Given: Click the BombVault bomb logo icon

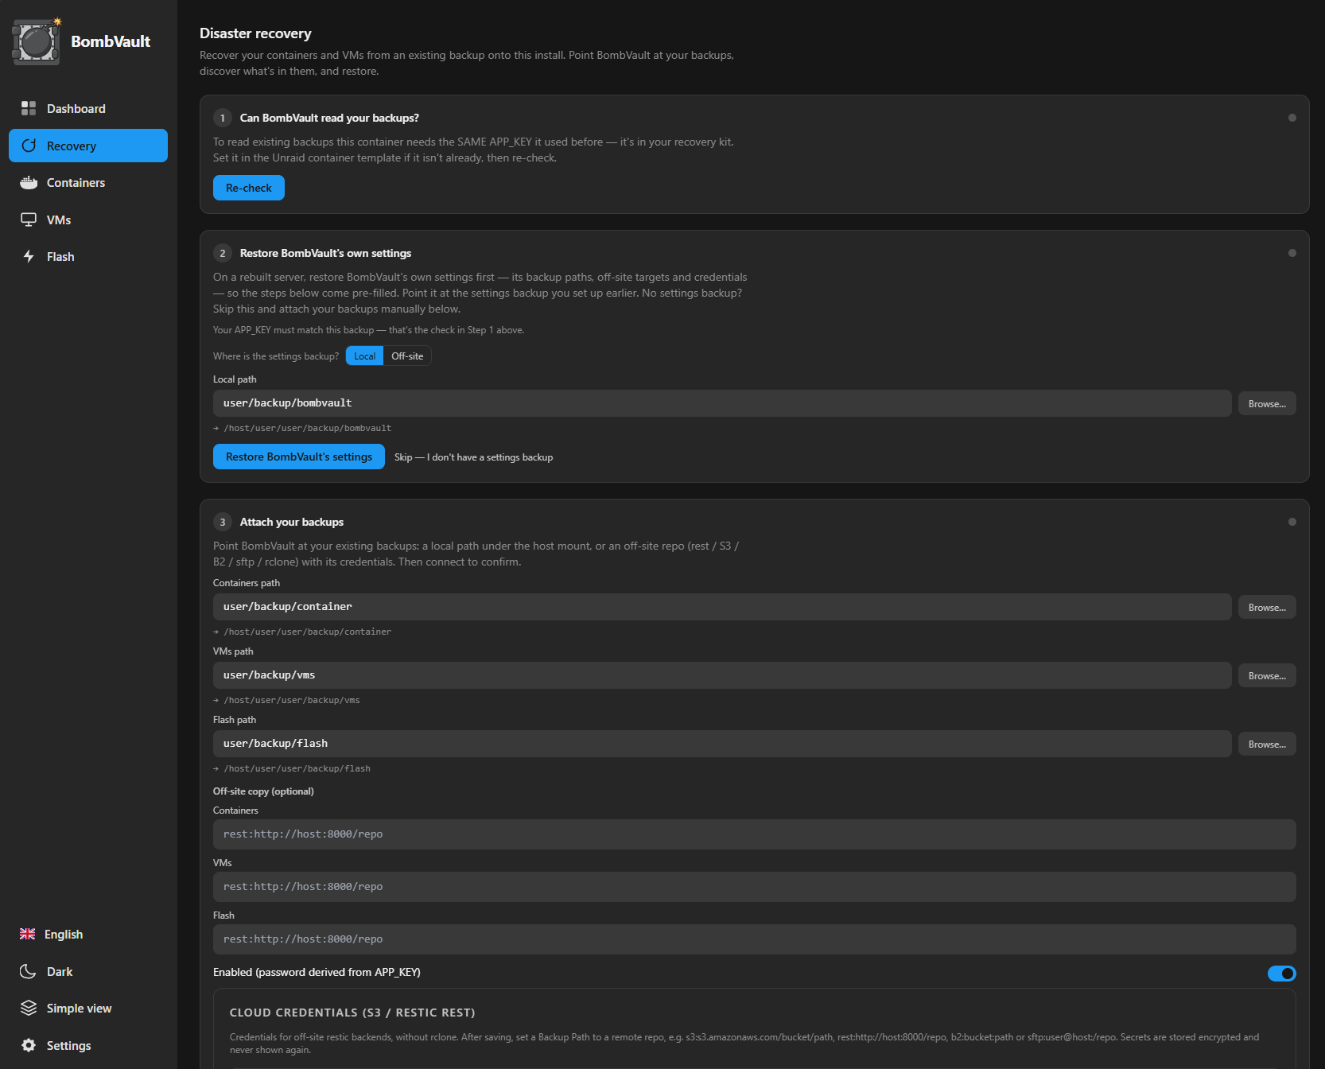Looking at the screenshot, I should (x=37, y=41).
